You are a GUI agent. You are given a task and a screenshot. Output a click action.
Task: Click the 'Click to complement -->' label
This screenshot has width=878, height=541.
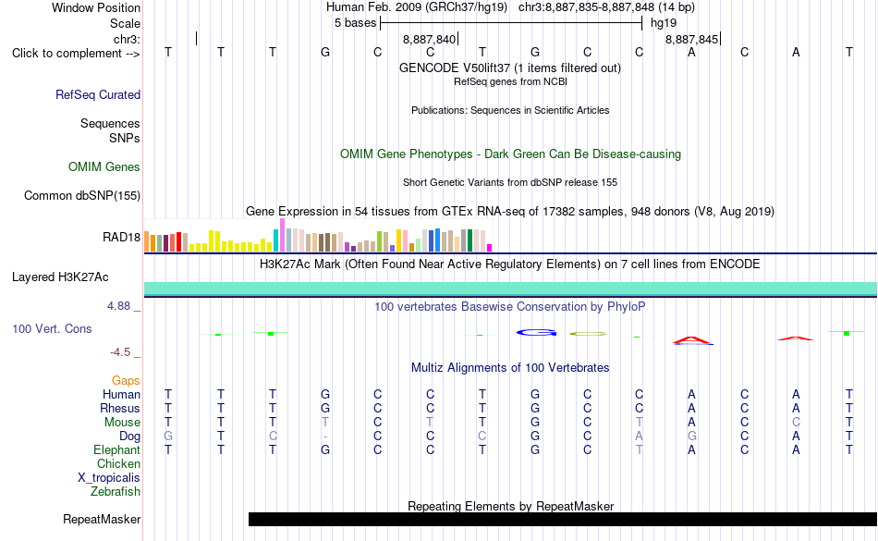(x=76, y=54)
